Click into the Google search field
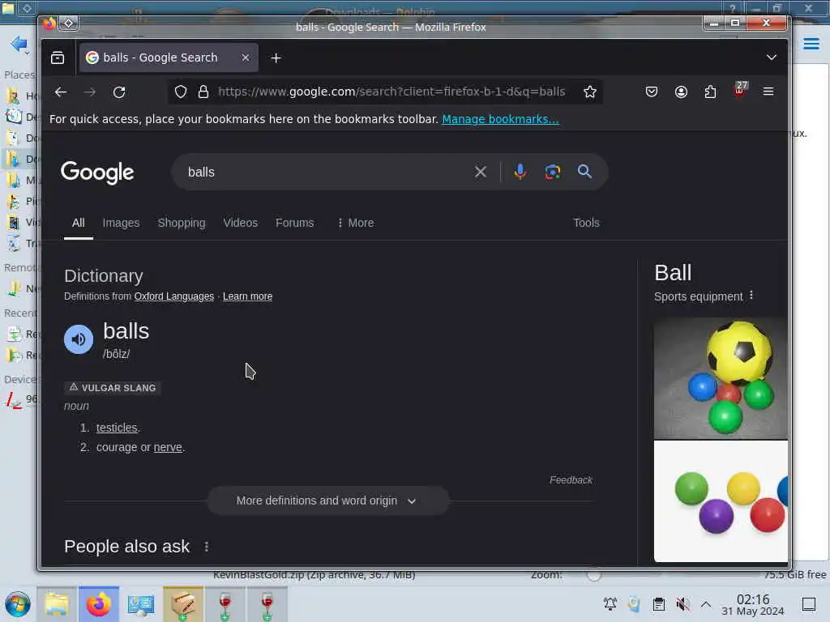 (328, 172)
